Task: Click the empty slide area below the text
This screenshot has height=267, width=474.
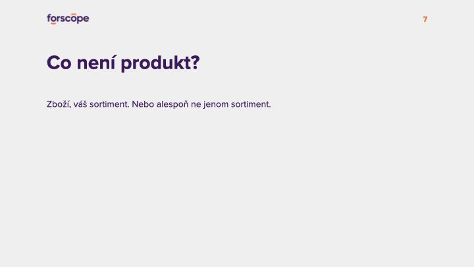Action: pos(237,188)
